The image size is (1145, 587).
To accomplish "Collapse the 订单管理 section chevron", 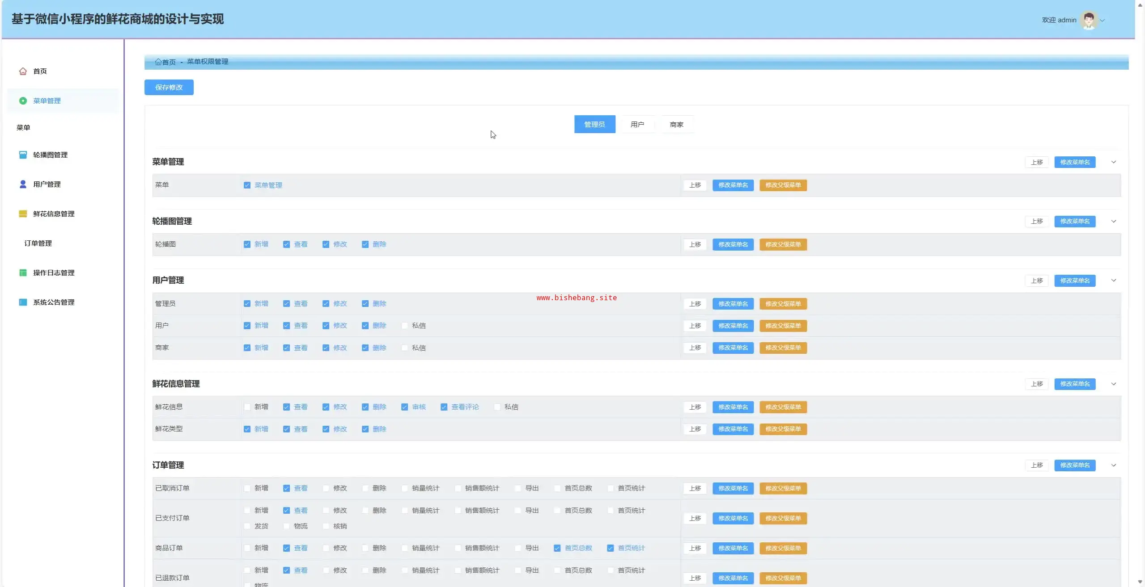I will [1113, 465].
